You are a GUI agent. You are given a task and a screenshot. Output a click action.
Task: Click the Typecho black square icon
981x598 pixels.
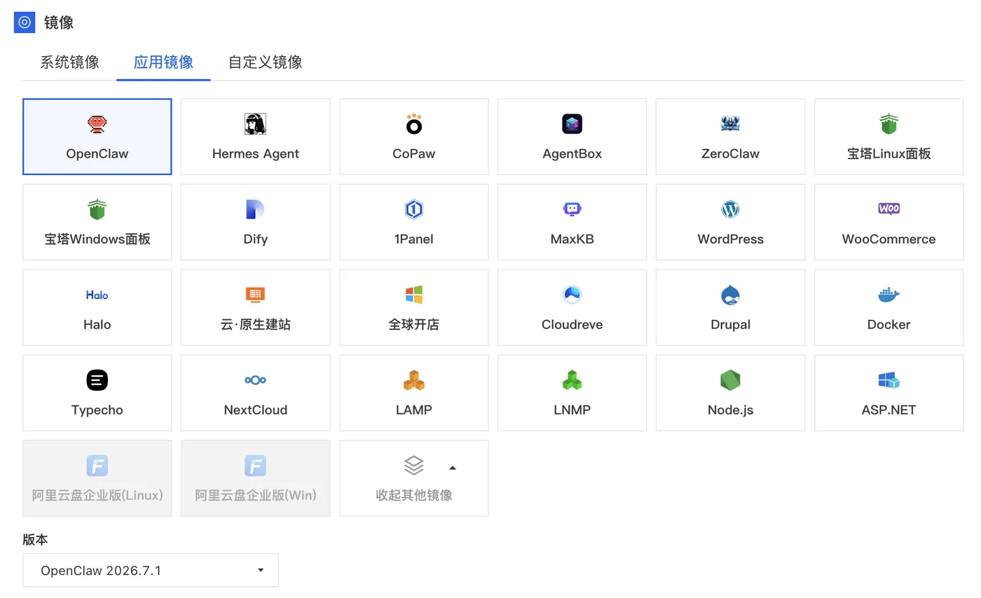[x=97, y=380]
